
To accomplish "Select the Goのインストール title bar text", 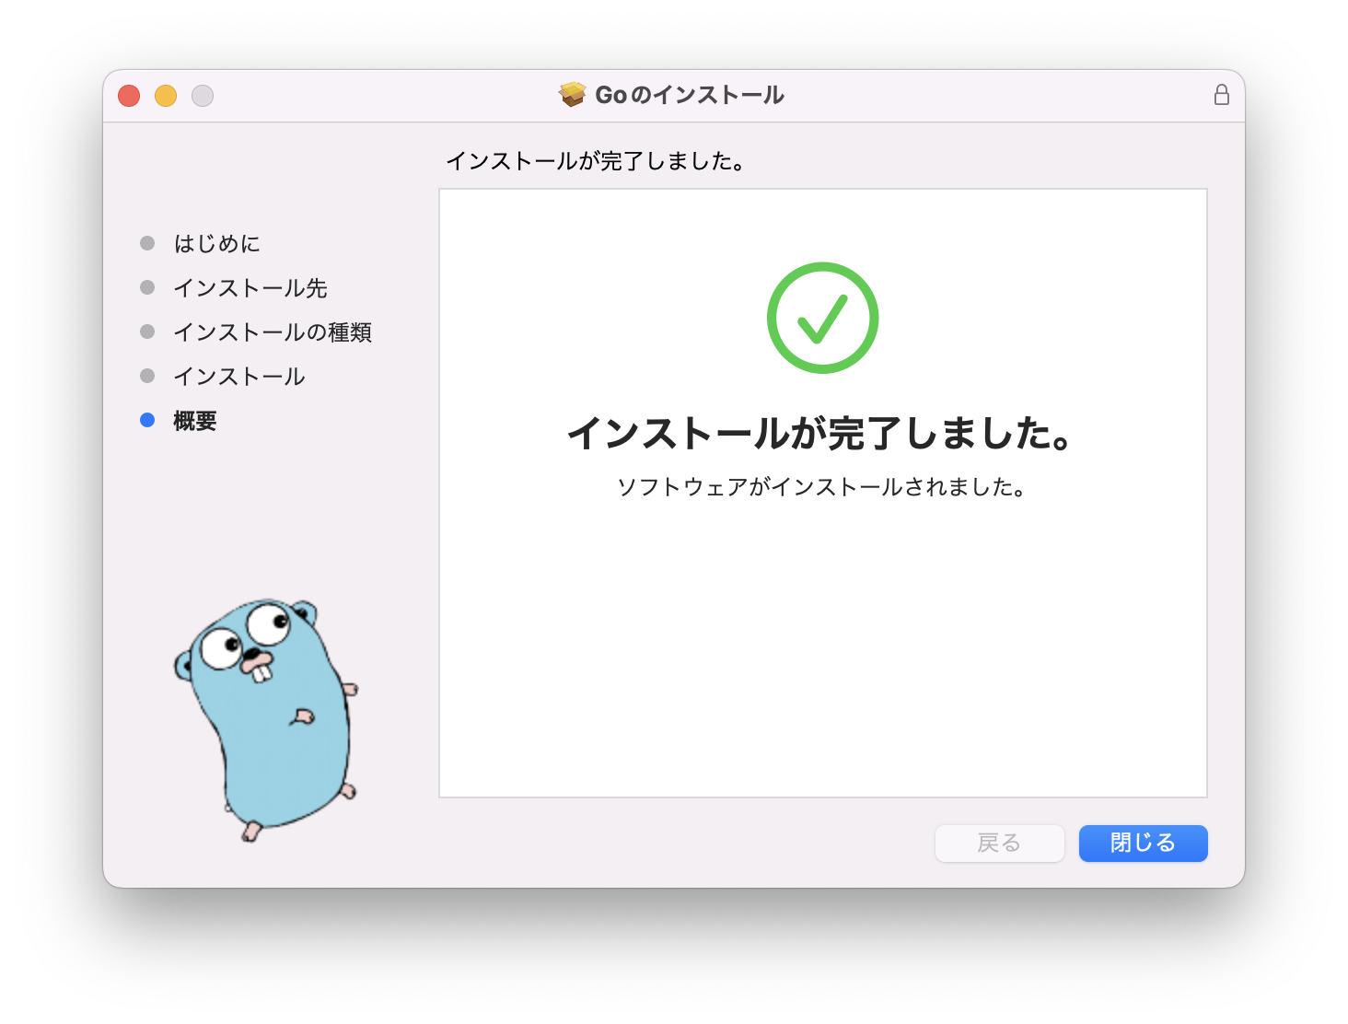I will (690, 93).
